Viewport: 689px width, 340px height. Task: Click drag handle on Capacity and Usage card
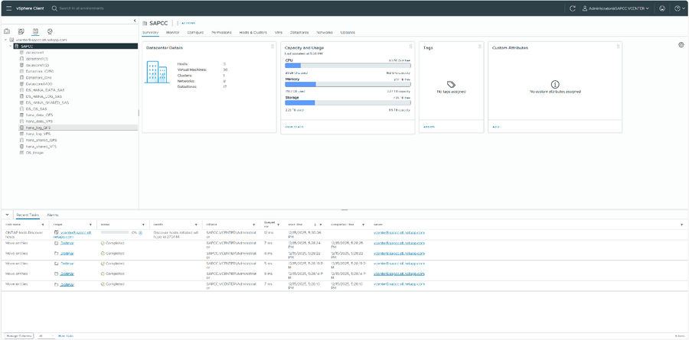[411, 47]
